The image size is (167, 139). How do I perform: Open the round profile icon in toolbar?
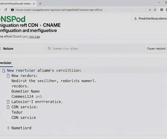pyautogui.click(x=161, y=10)
